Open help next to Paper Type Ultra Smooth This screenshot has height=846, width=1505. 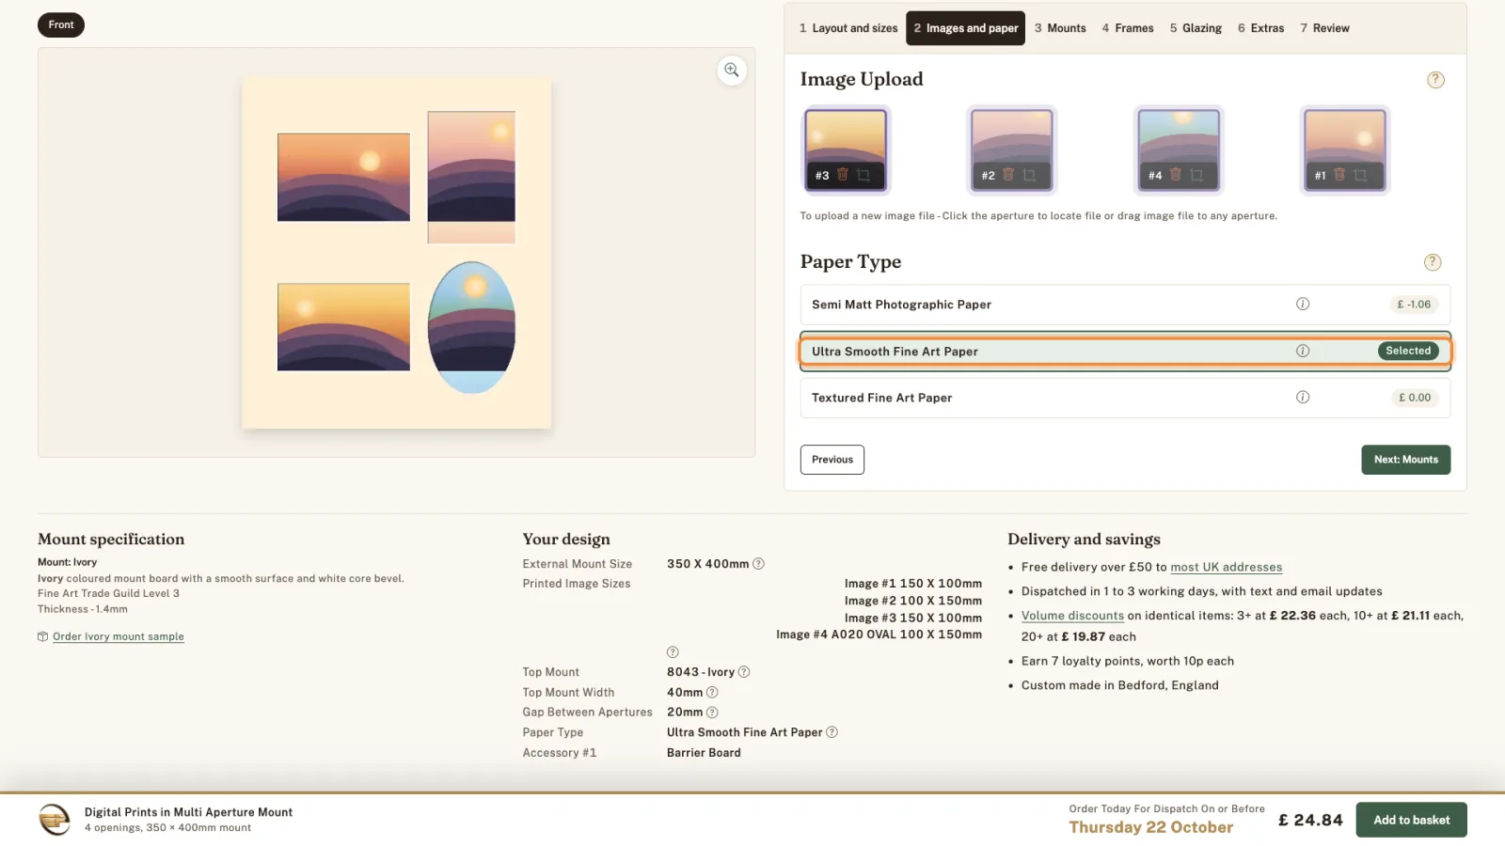pyautogui.click(x=832, y=732)
